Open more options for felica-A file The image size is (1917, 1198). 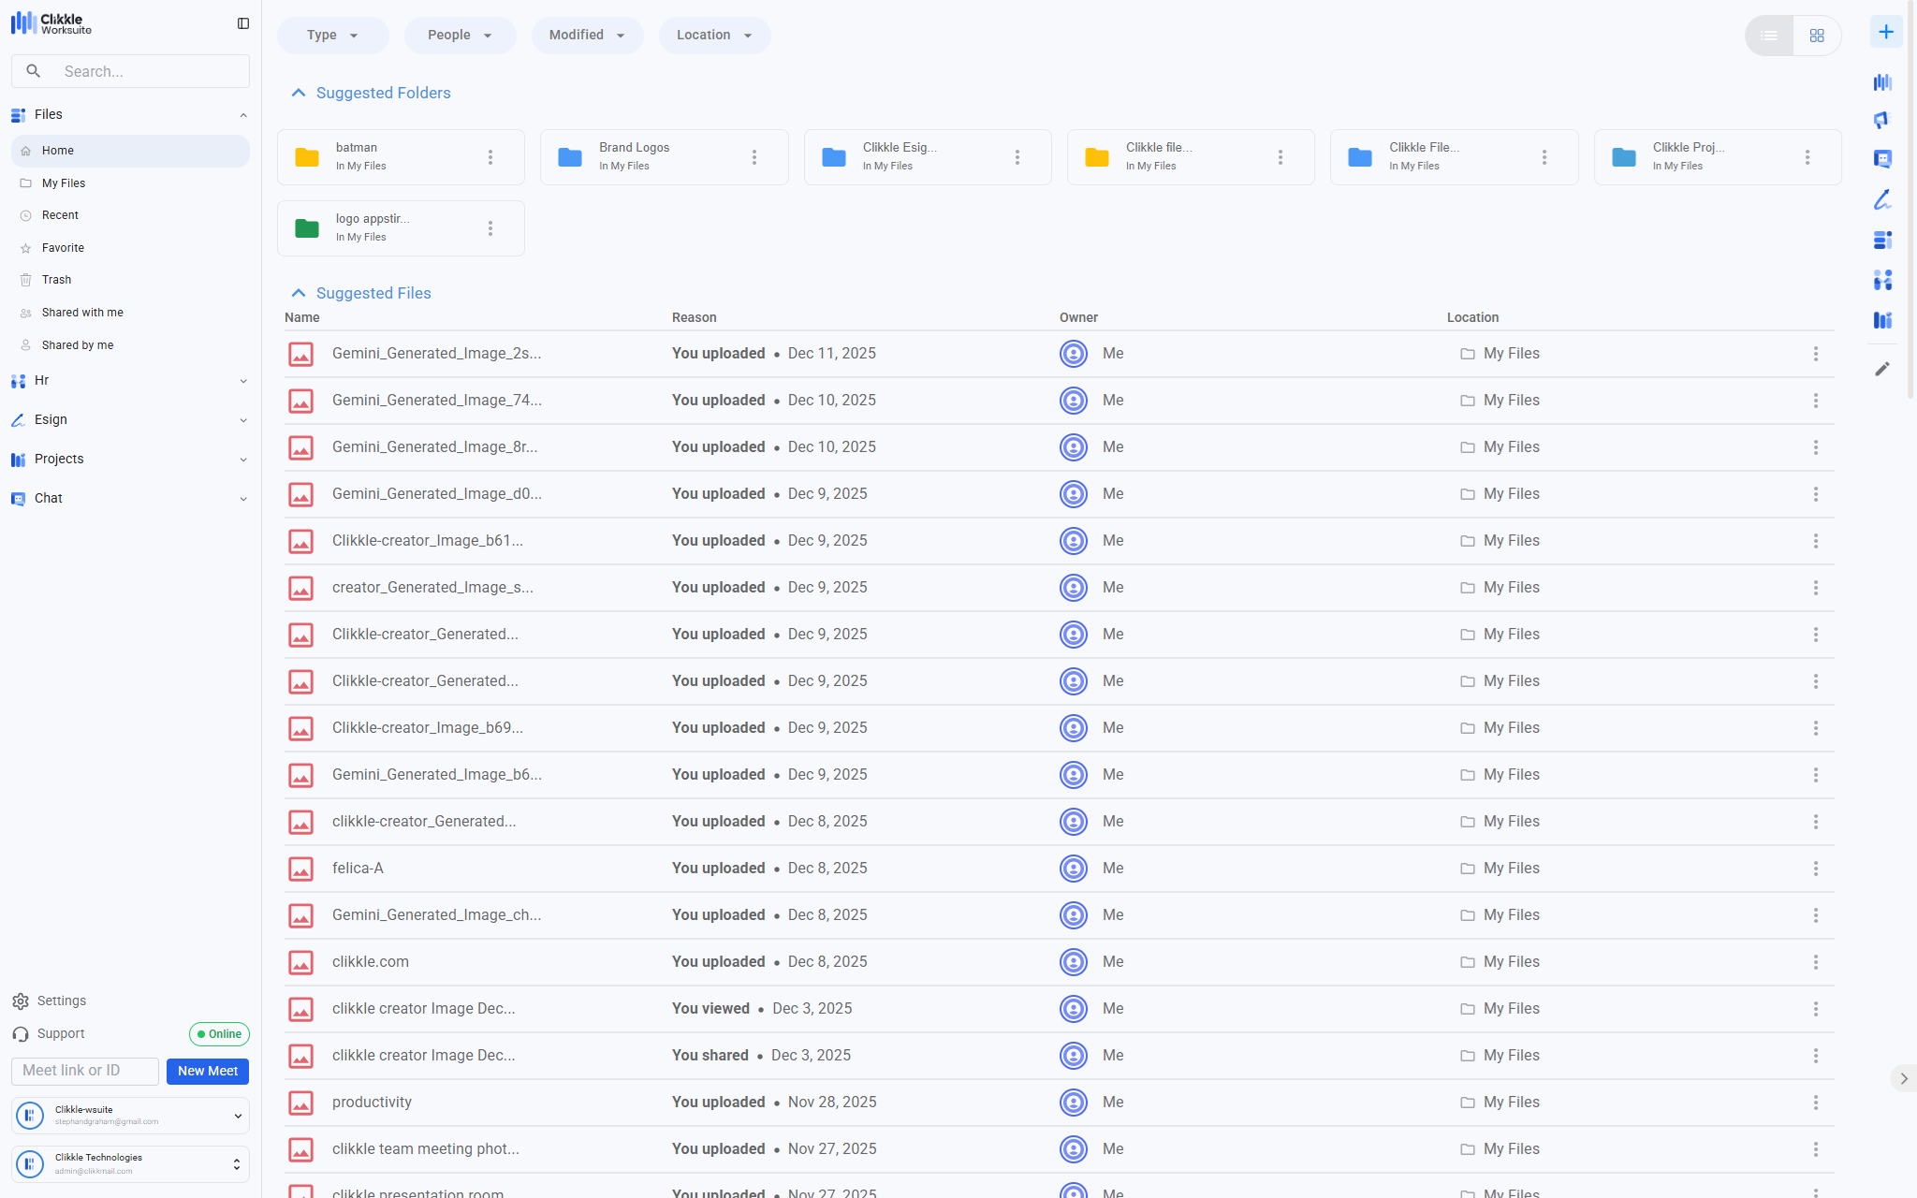point(1815,869)
